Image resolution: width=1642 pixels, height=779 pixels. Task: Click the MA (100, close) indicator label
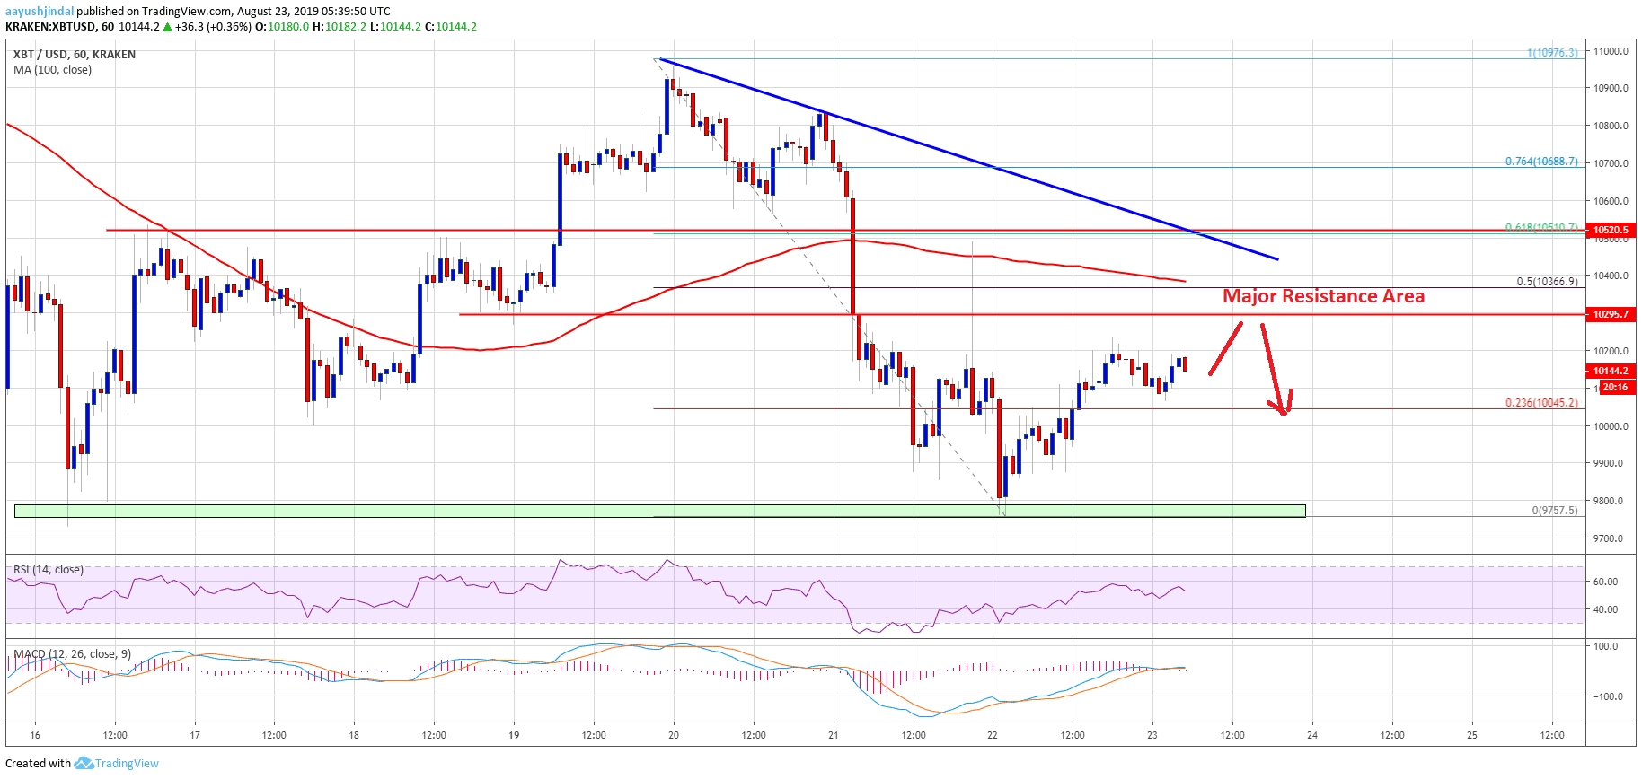(52, 69)
